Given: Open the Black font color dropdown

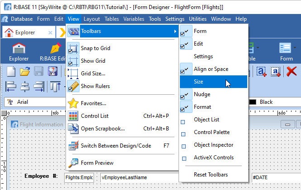Looking at the screenshot, I should click(x=274, y=102).
